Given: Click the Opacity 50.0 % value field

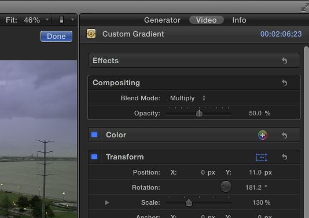Looking at the screenshot, I should coord(260,113).
